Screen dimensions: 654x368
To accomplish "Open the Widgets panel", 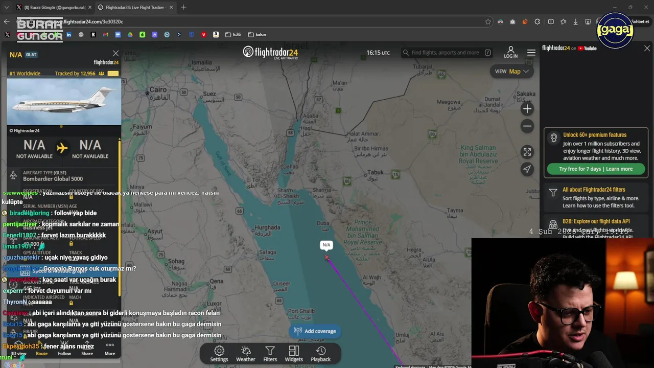I will pyautogui.click(x=294, y=354).
